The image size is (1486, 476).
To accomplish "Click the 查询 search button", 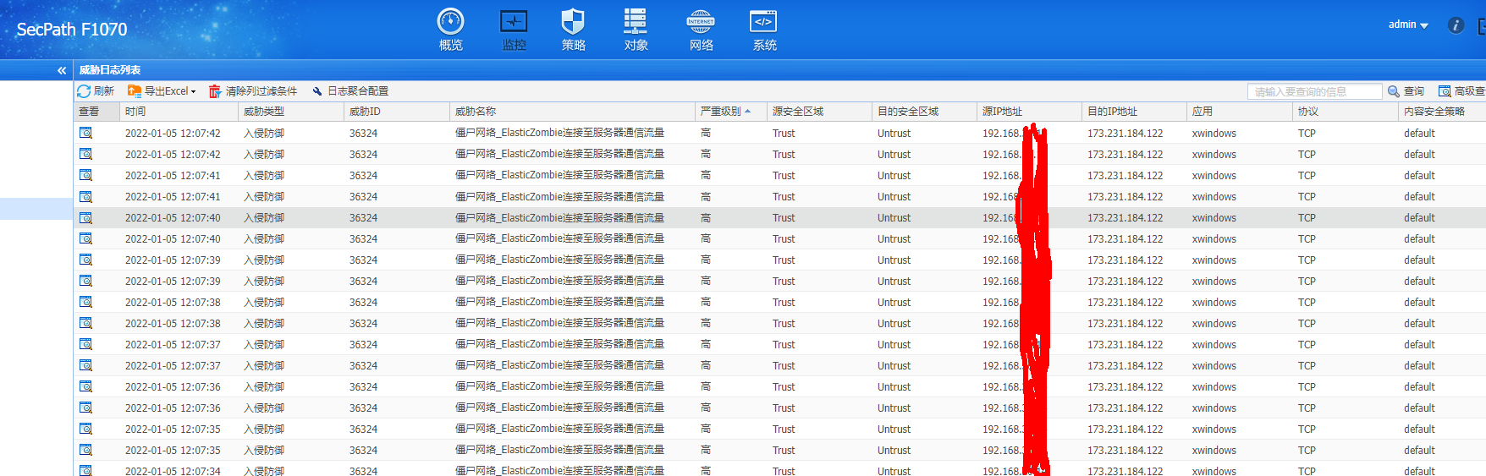I will point(1406,91).
